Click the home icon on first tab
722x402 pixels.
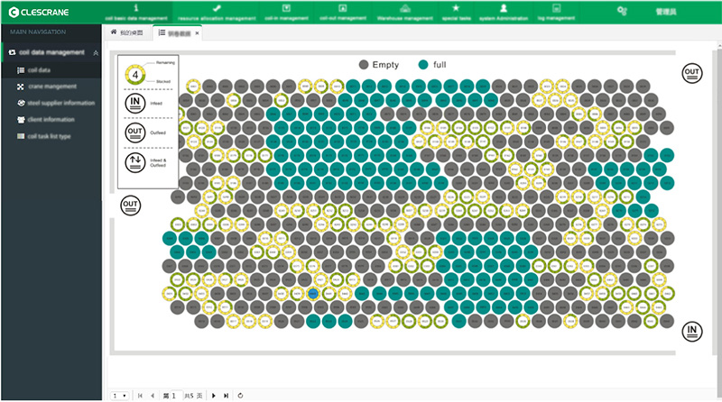[114, 32]
